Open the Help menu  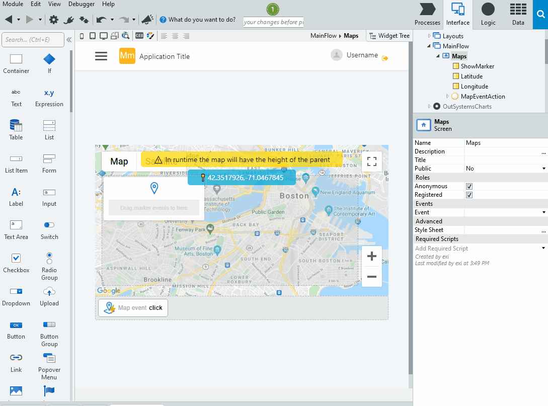click(x=108, y=4)
